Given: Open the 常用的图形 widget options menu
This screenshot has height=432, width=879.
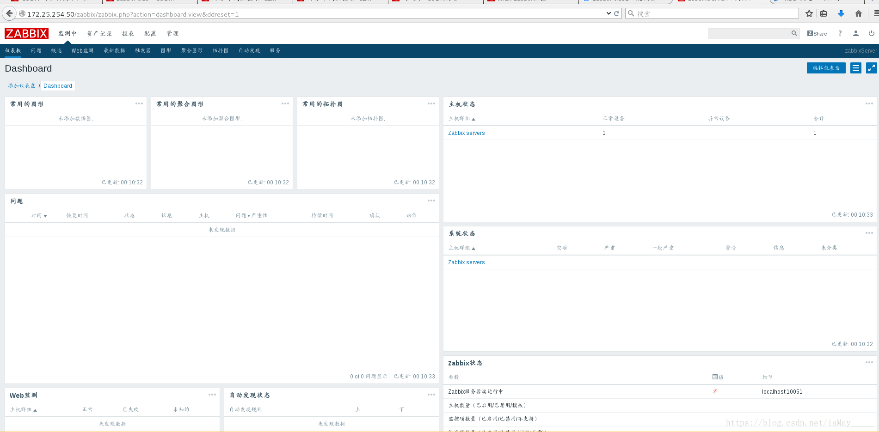Looking at the screenshot, I should click(139, 103).
